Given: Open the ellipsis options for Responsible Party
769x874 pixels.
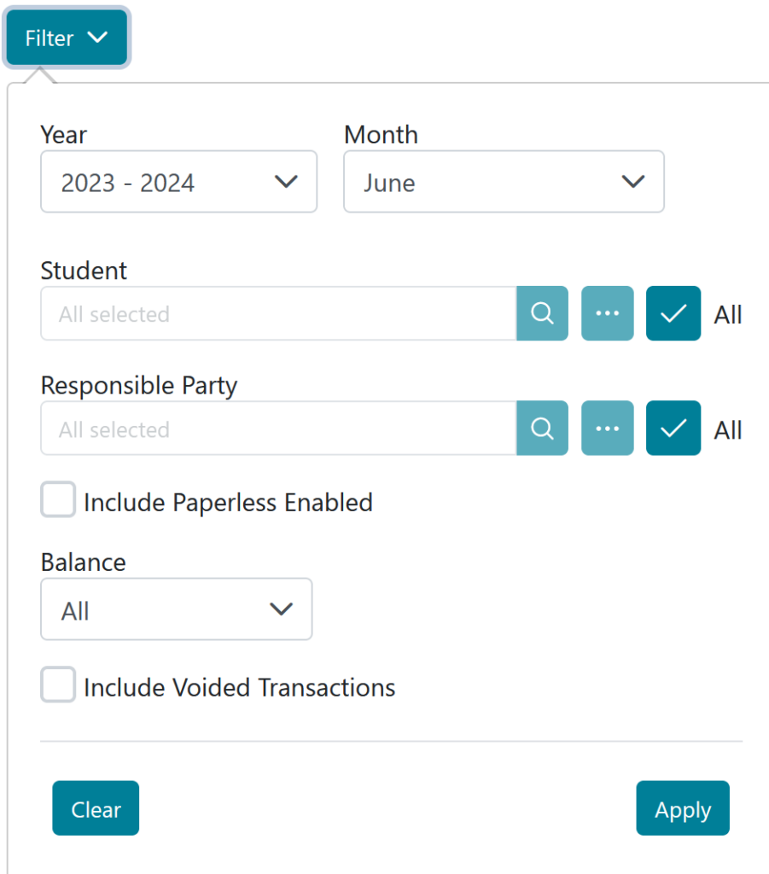Looking at the screenshot, I should (x=607, y=428).
